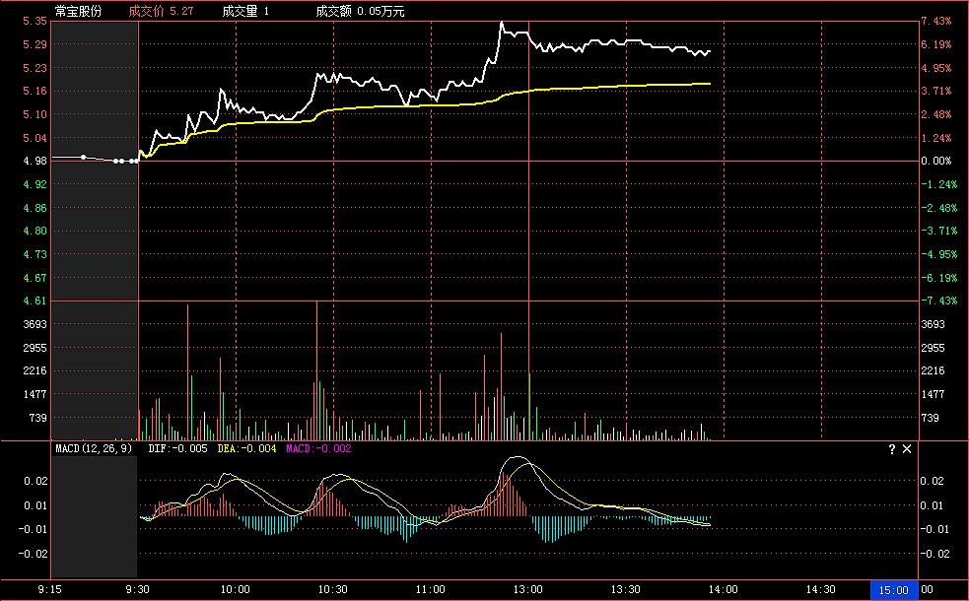Click the magenta MACD value readout
This screenshot has width=969, height=601.
point(317,449)
